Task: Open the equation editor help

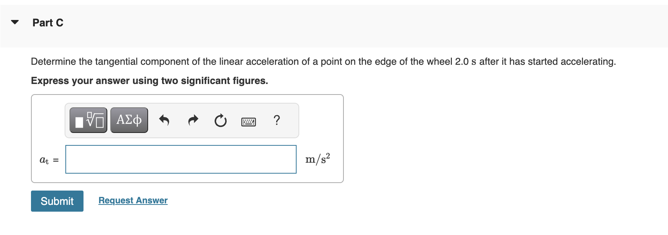Action: pos(277,120)
